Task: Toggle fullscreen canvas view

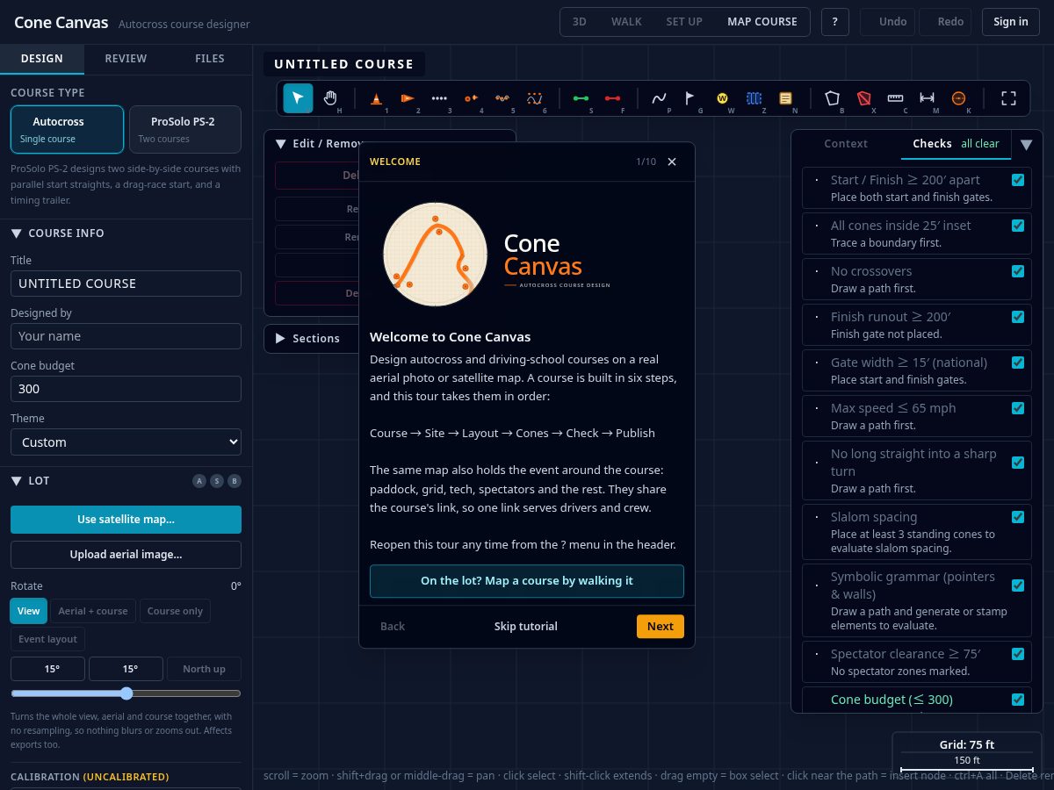Action: pyautogui.click(x=1008, y=98)
